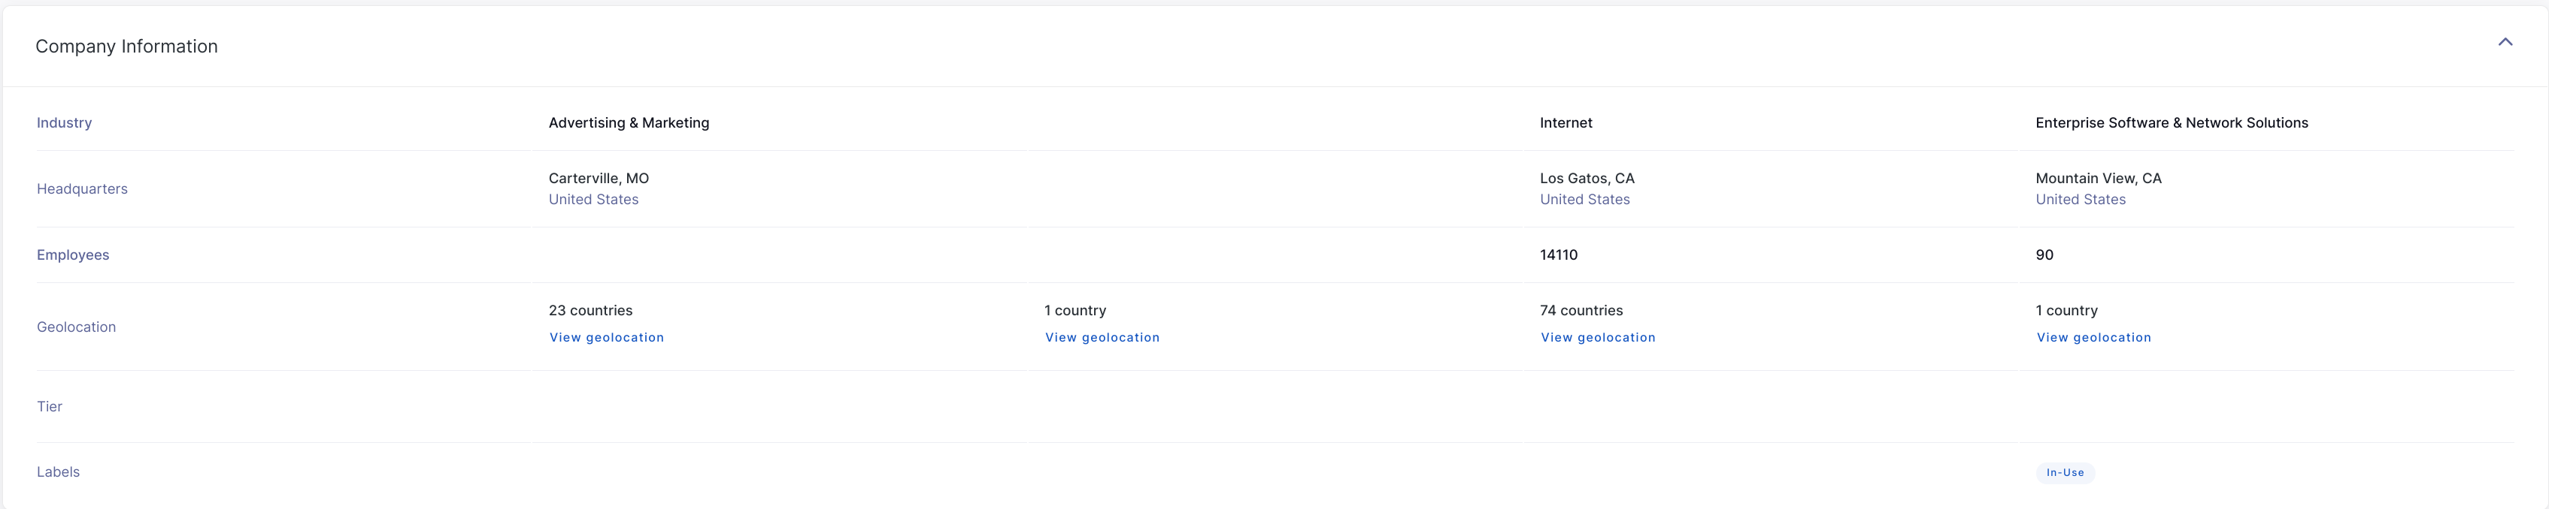Collapse the Company Information section chevron

2505,41
